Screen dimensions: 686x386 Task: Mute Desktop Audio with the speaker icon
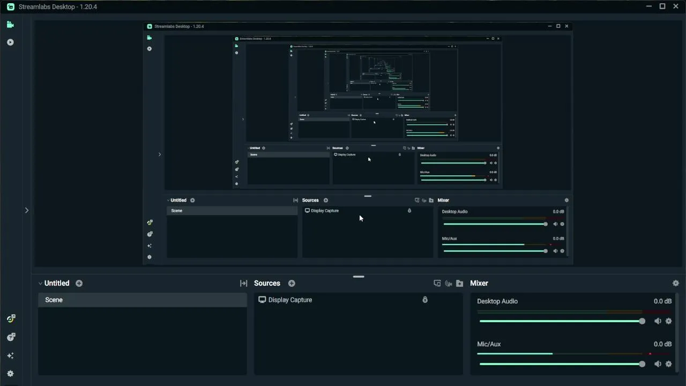pos(658,321)
